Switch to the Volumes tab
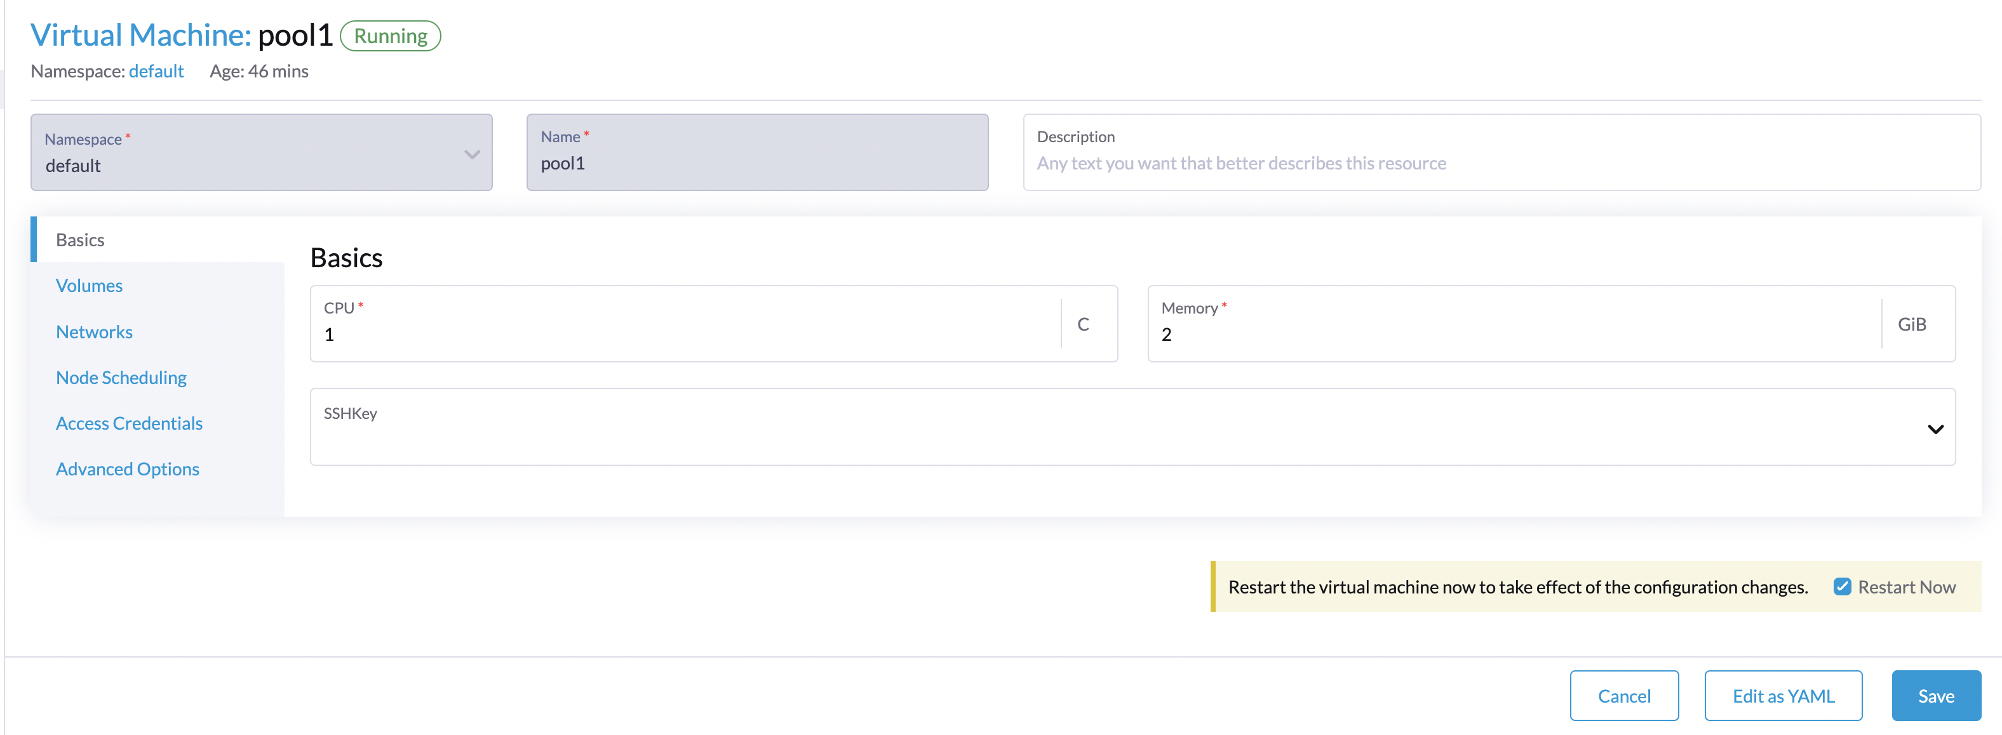The width and height of the screenshot is (2002, 735). click(88, 286)
